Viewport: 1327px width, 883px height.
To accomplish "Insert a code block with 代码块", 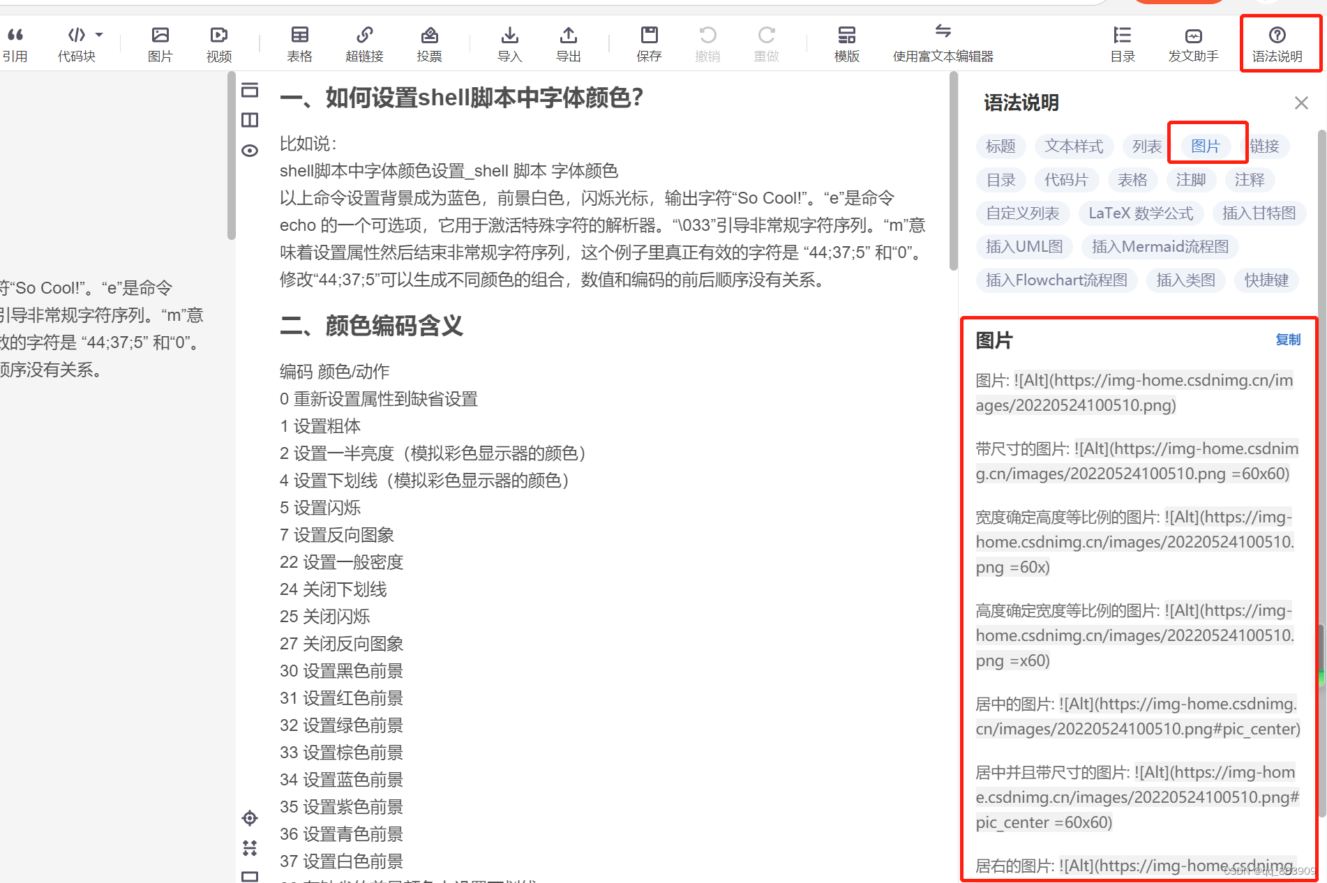I will [76, 44].
